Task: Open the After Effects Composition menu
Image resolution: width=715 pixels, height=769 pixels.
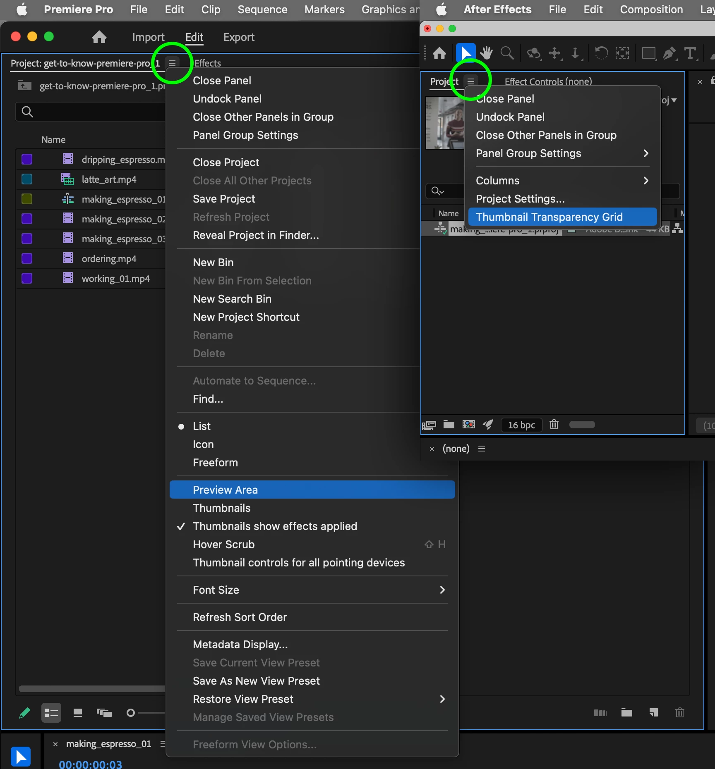Action: [651, 10]
